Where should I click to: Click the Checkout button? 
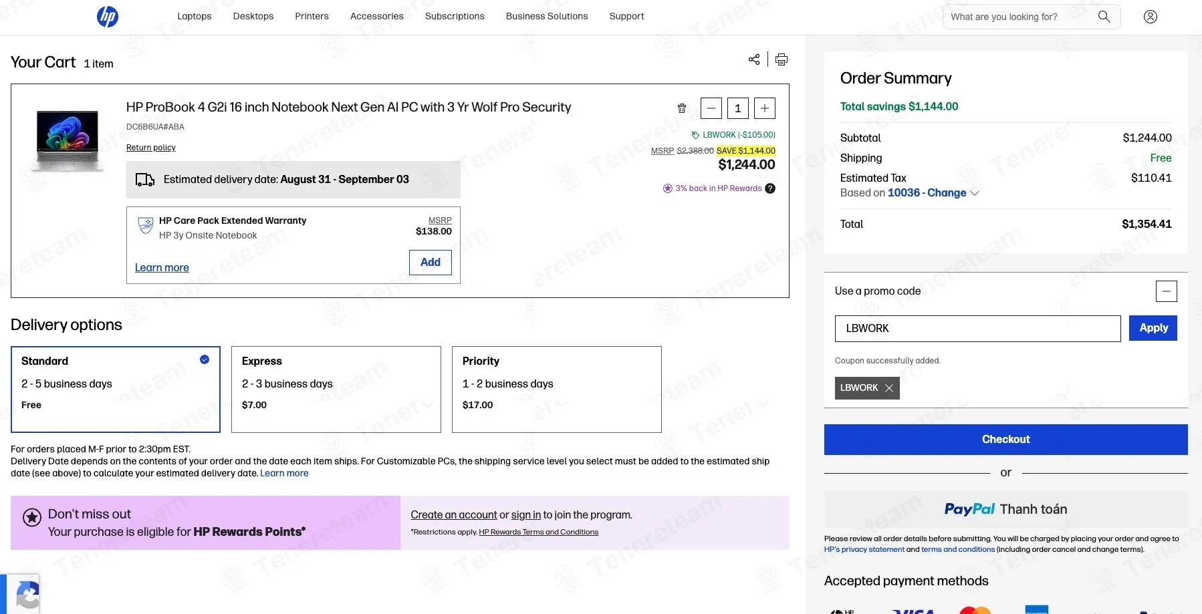1006,440
